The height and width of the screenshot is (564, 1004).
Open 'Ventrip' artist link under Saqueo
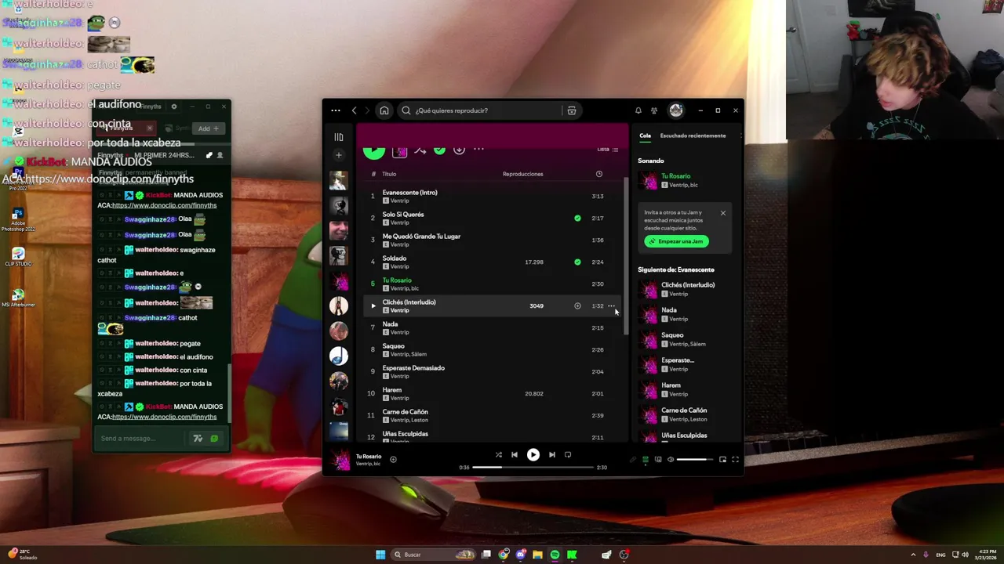coord(399,354)
